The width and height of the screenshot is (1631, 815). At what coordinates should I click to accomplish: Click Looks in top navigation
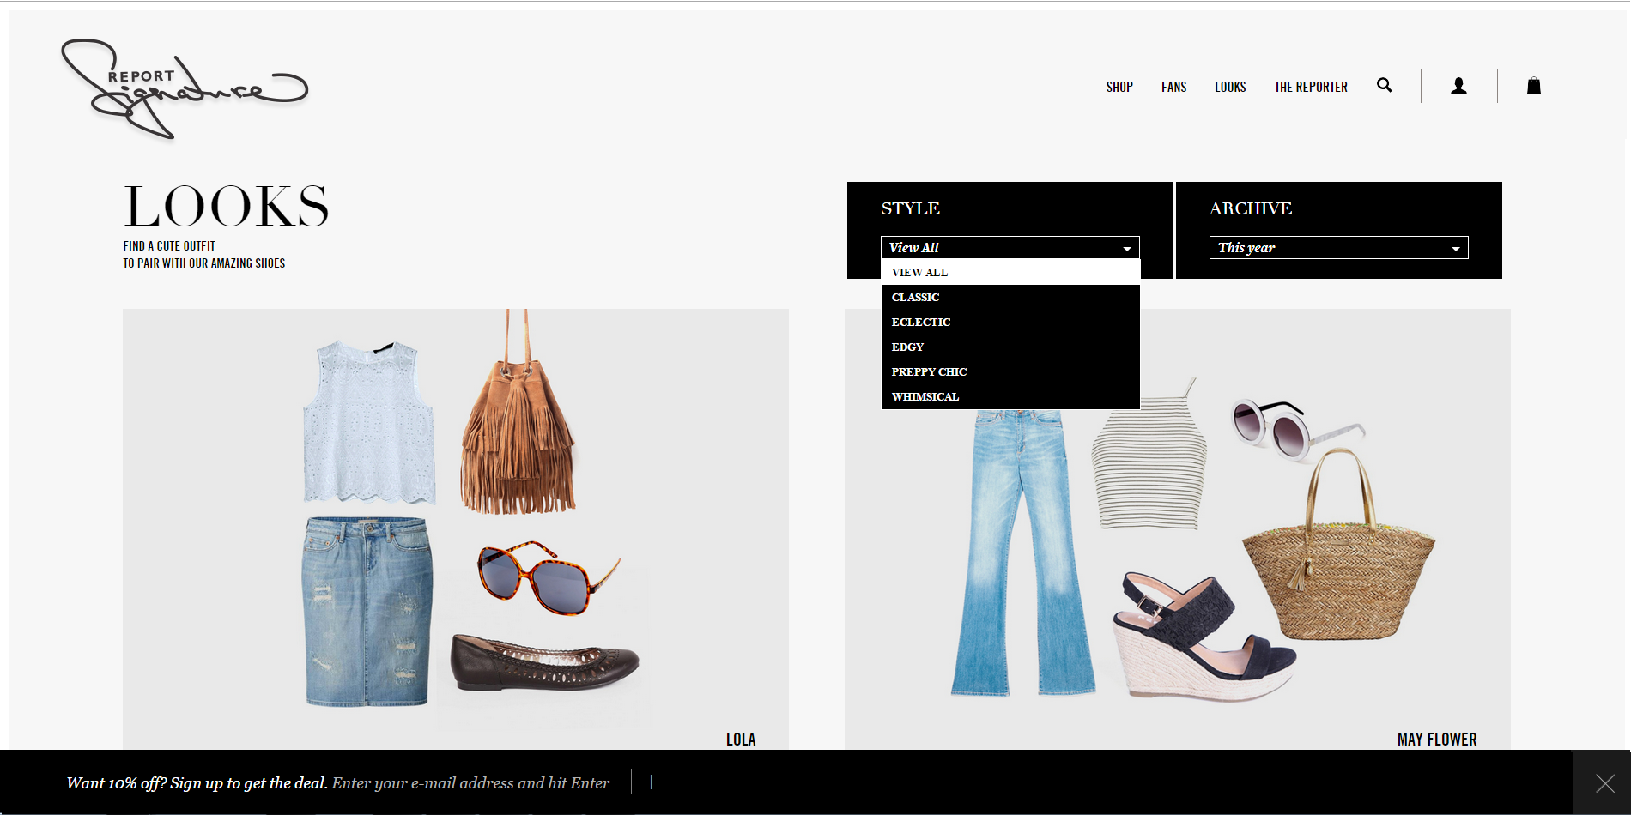point(1230,87)
